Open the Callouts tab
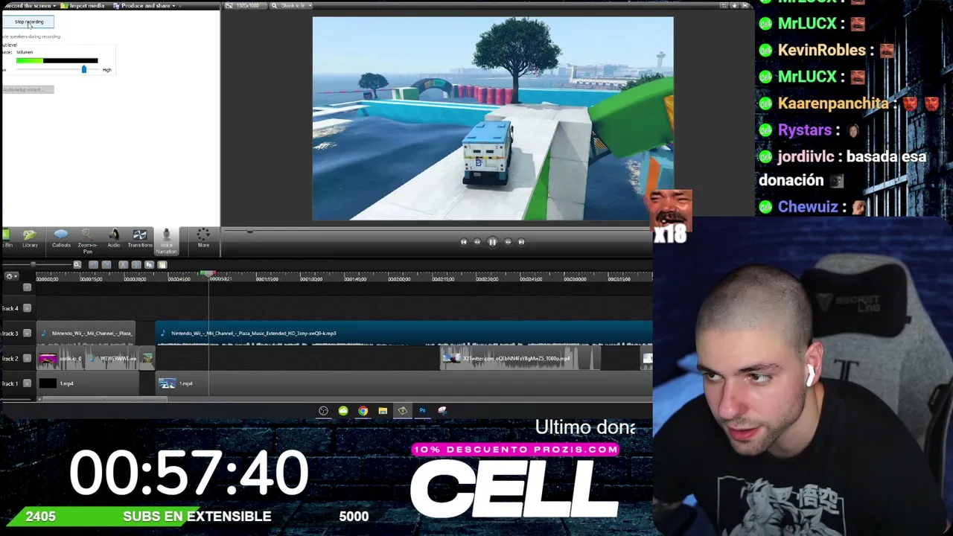This screenshot has width=953, height=536. click(61, 239)
